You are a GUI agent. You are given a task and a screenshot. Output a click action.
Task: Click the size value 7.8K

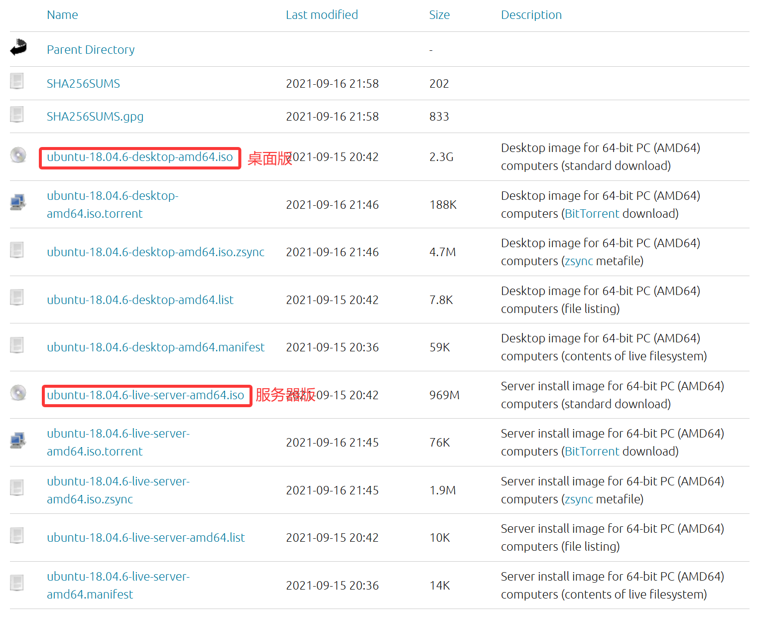[x=441, y=300]
